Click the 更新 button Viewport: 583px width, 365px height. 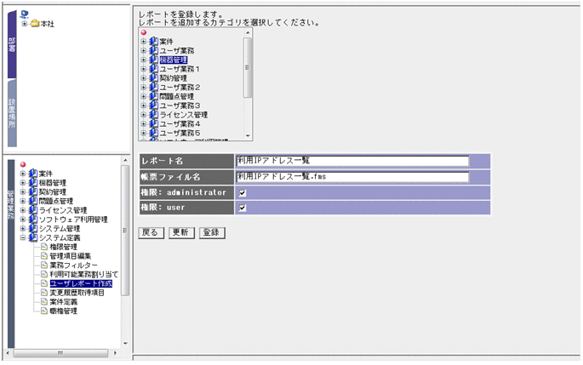click(x=181, y=233)
